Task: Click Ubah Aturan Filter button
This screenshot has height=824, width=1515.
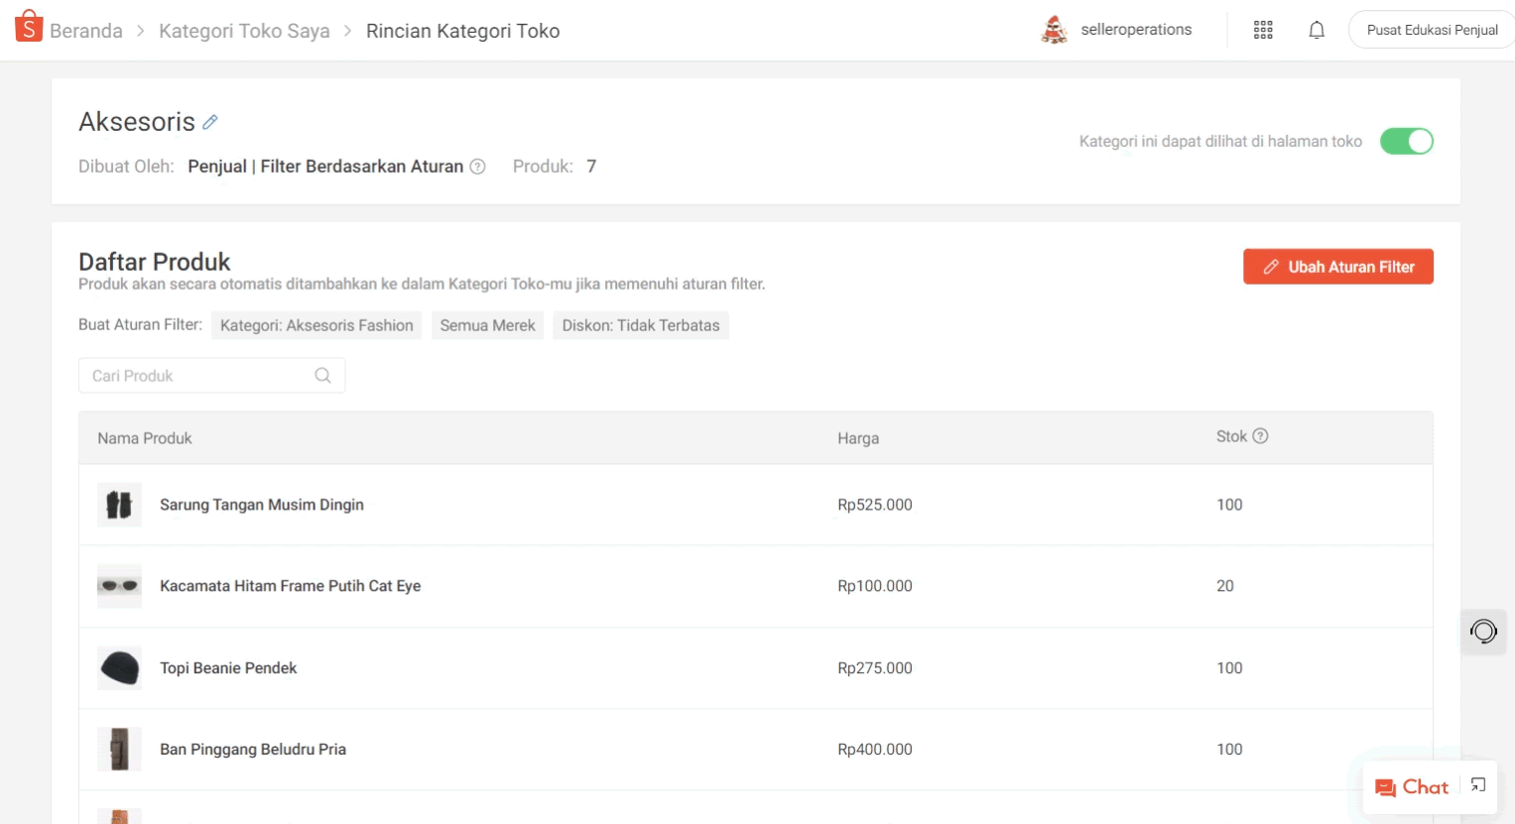Action: (1337, 267)
